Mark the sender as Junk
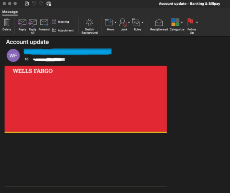 pyautogui.click(x=123, y=22)
